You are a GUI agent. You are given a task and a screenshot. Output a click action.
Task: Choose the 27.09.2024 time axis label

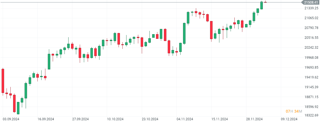80,119
